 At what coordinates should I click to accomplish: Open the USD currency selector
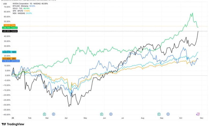[5, 4]
